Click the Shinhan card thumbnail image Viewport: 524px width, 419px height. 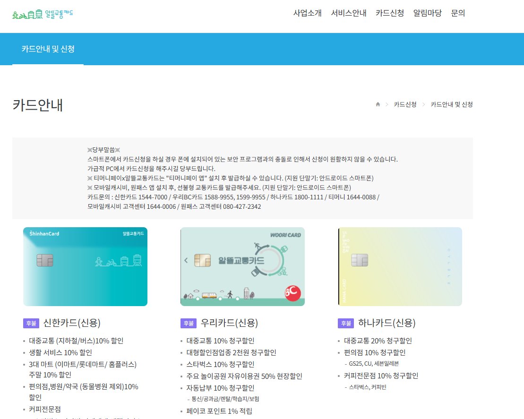85,266
